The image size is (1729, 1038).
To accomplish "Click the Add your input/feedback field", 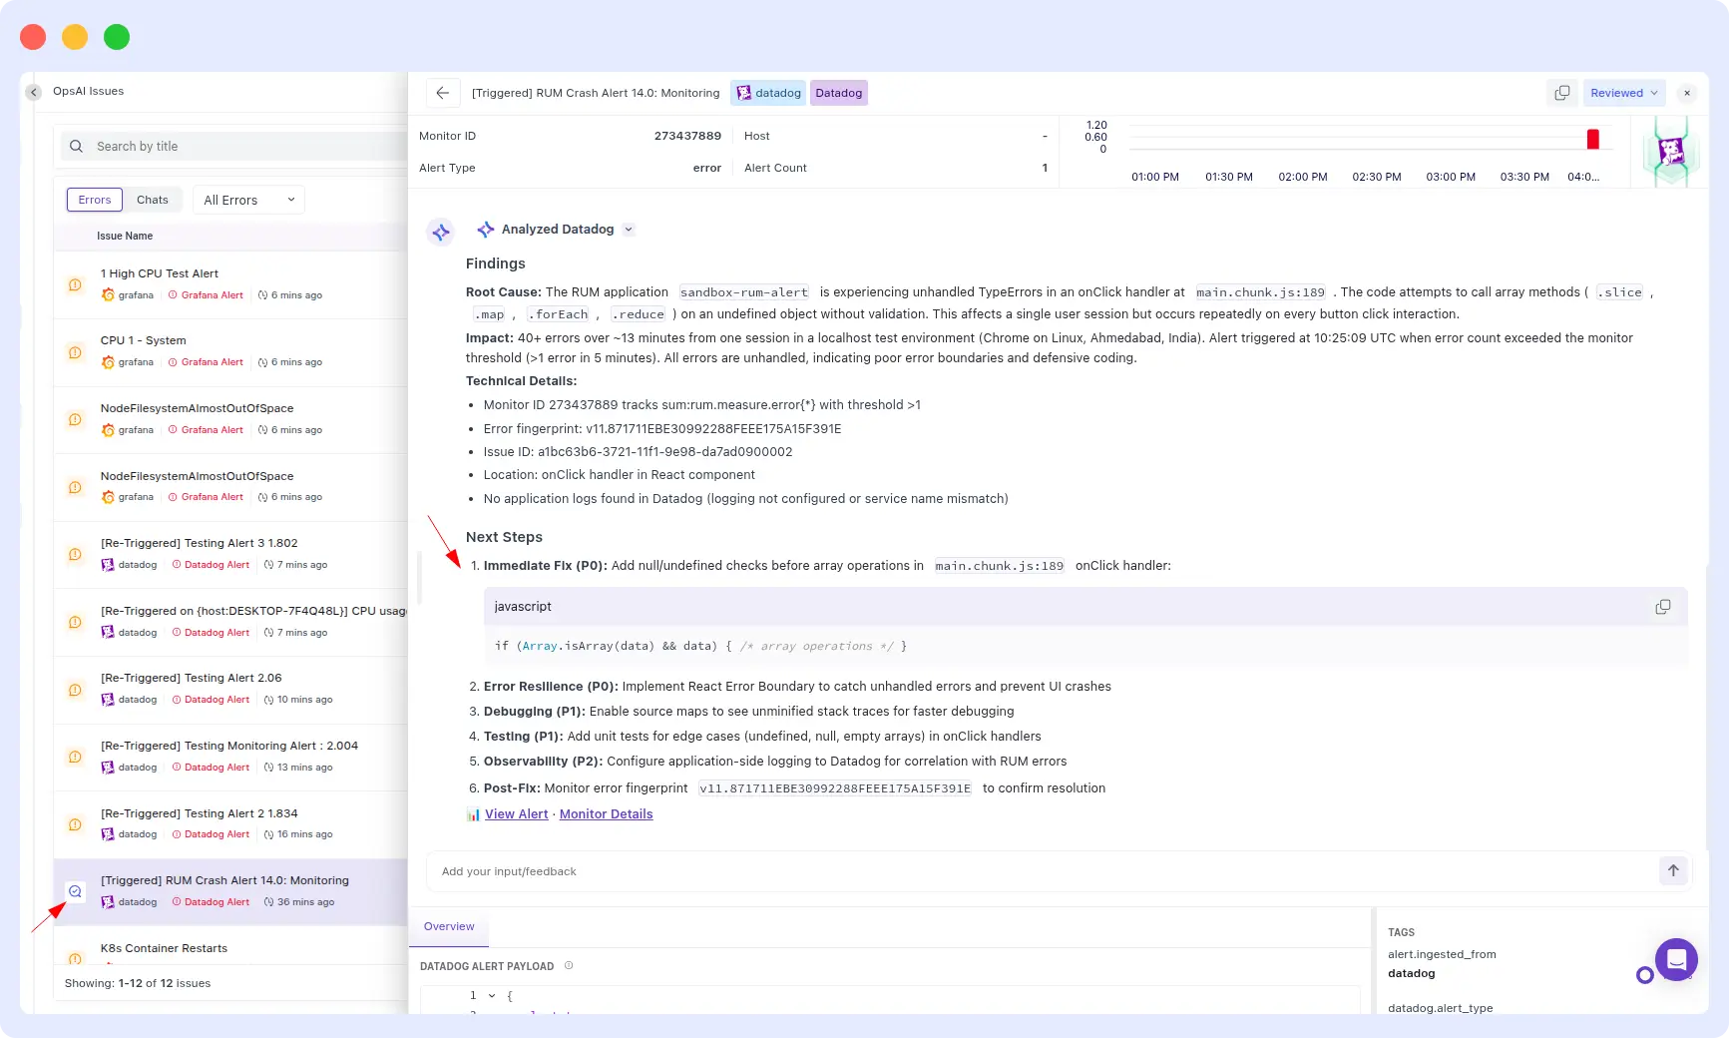I will [898, 870].
